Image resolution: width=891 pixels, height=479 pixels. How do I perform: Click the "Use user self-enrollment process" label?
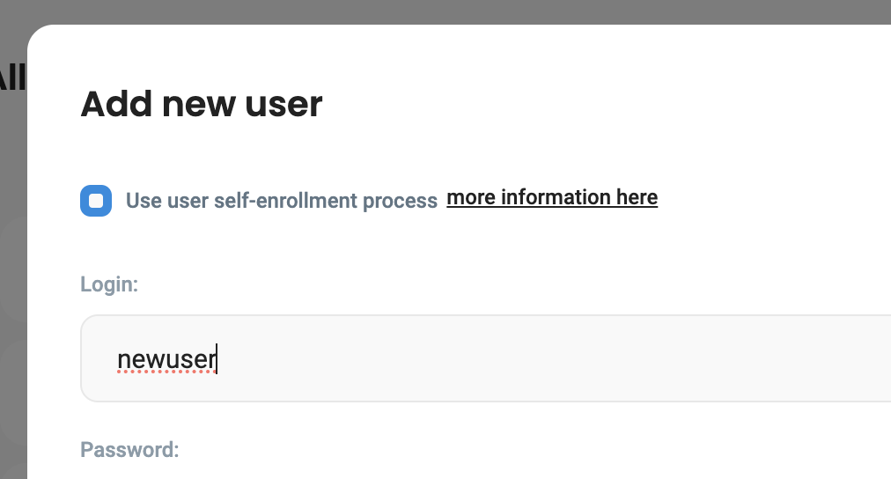[x=282, y=201]
